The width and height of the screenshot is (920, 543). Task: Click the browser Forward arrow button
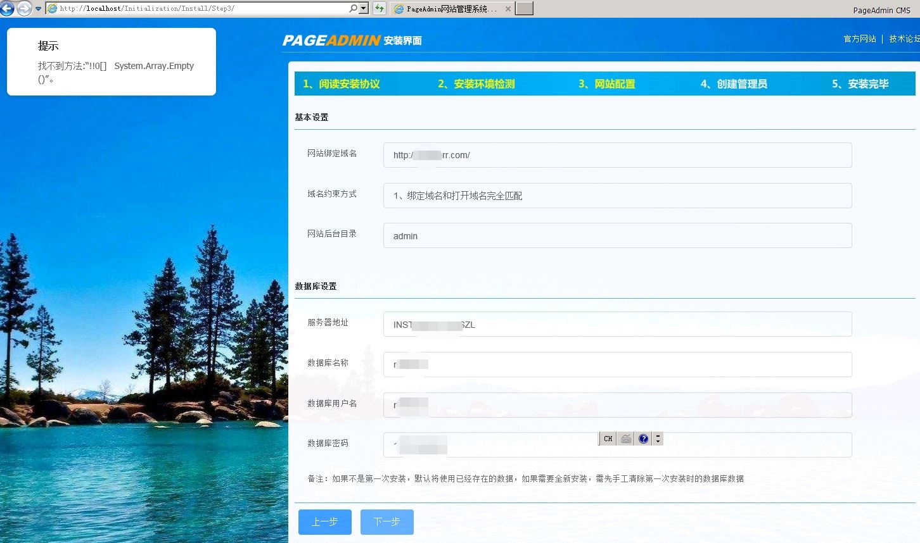click(x=24, y=9)
